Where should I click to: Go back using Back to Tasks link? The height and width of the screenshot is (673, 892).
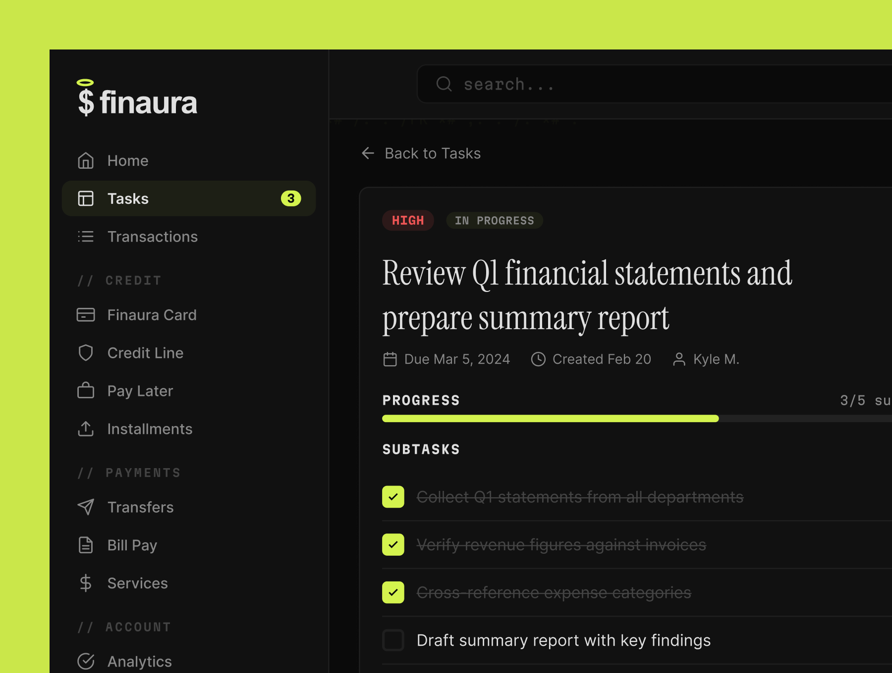[x=420, y=153]
